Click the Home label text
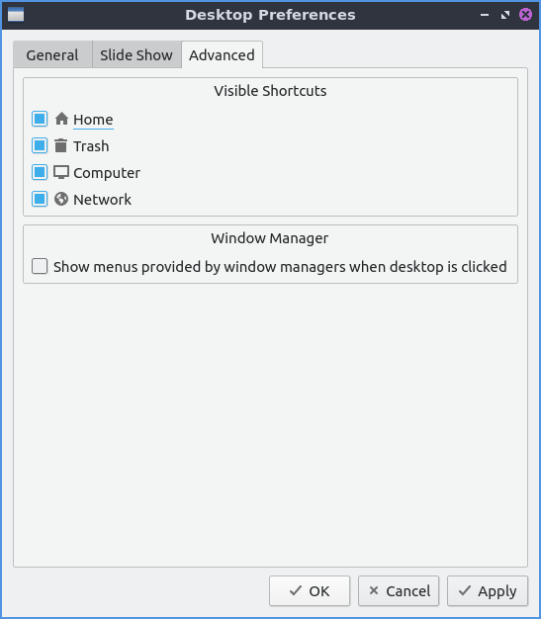The height and width of the screenshot is (619, 541). pyautogui.click(x=93, y=120)
